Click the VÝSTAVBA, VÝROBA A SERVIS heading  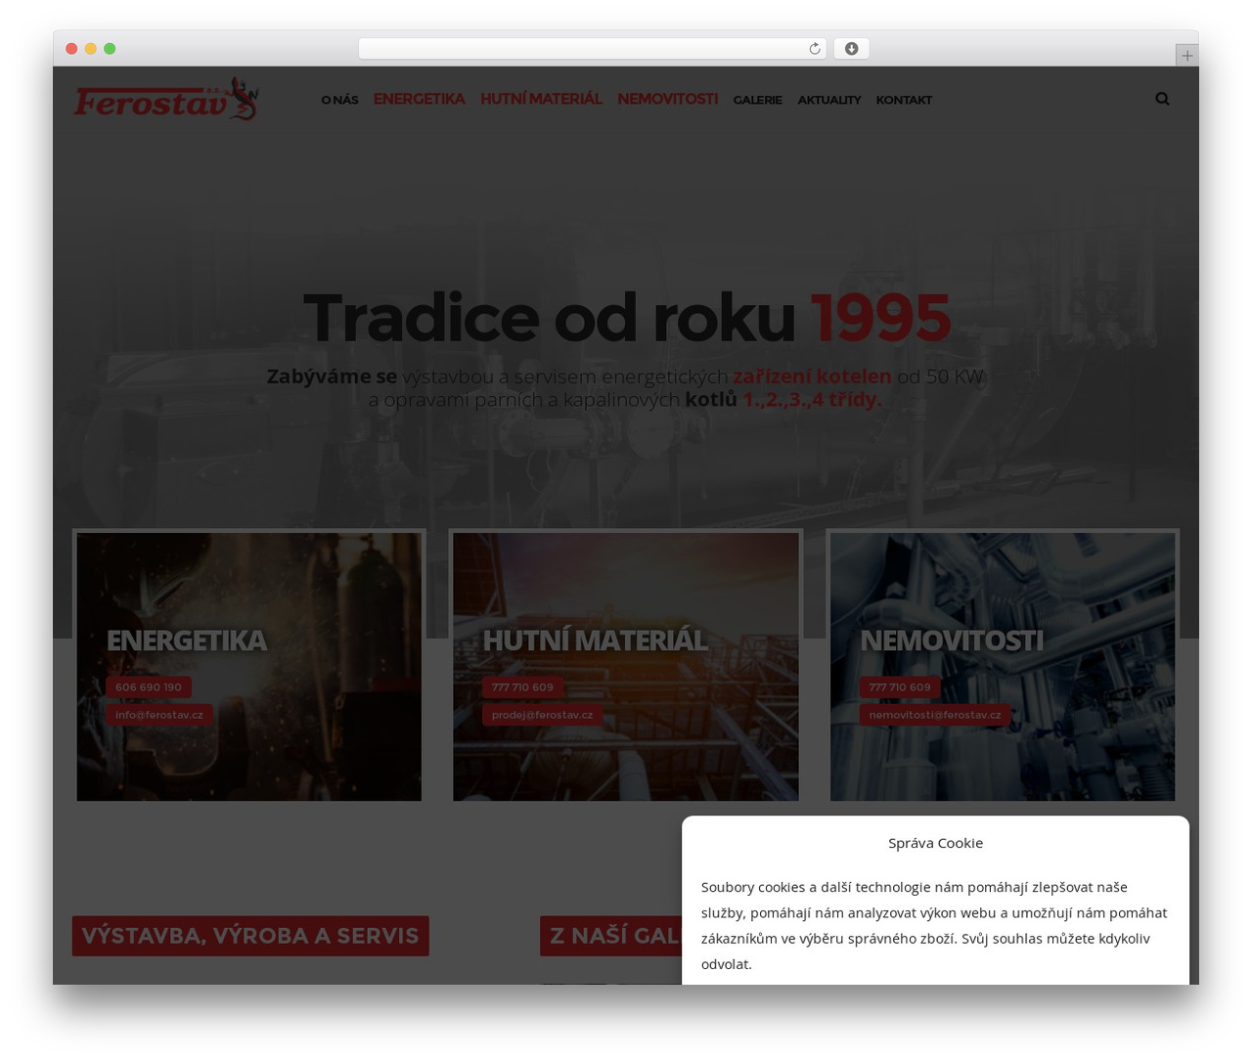[250, 936]
